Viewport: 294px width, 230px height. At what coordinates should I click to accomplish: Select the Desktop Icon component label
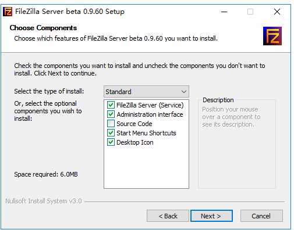pyautogui.click(x=135, y=142)
